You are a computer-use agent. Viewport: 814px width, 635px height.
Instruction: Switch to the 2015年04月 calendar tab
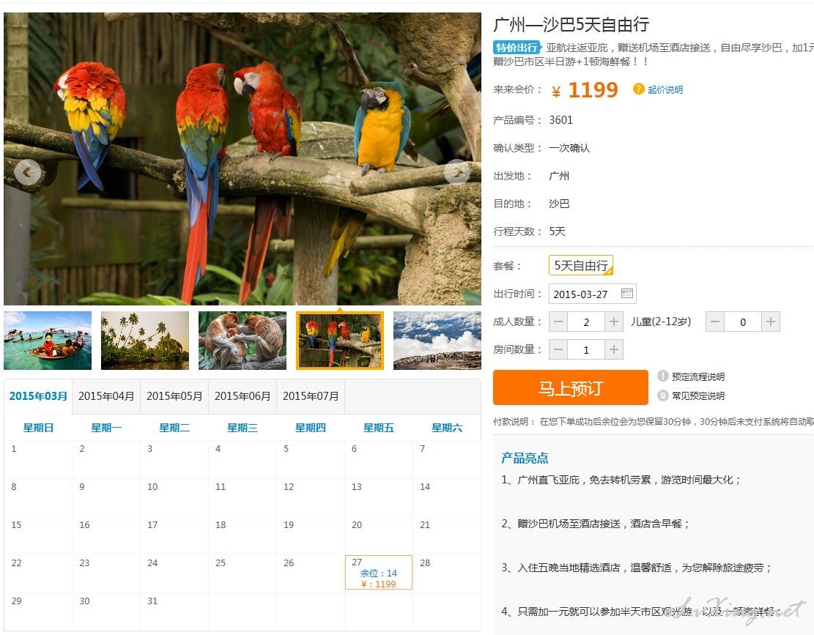[x=106, y=396]
